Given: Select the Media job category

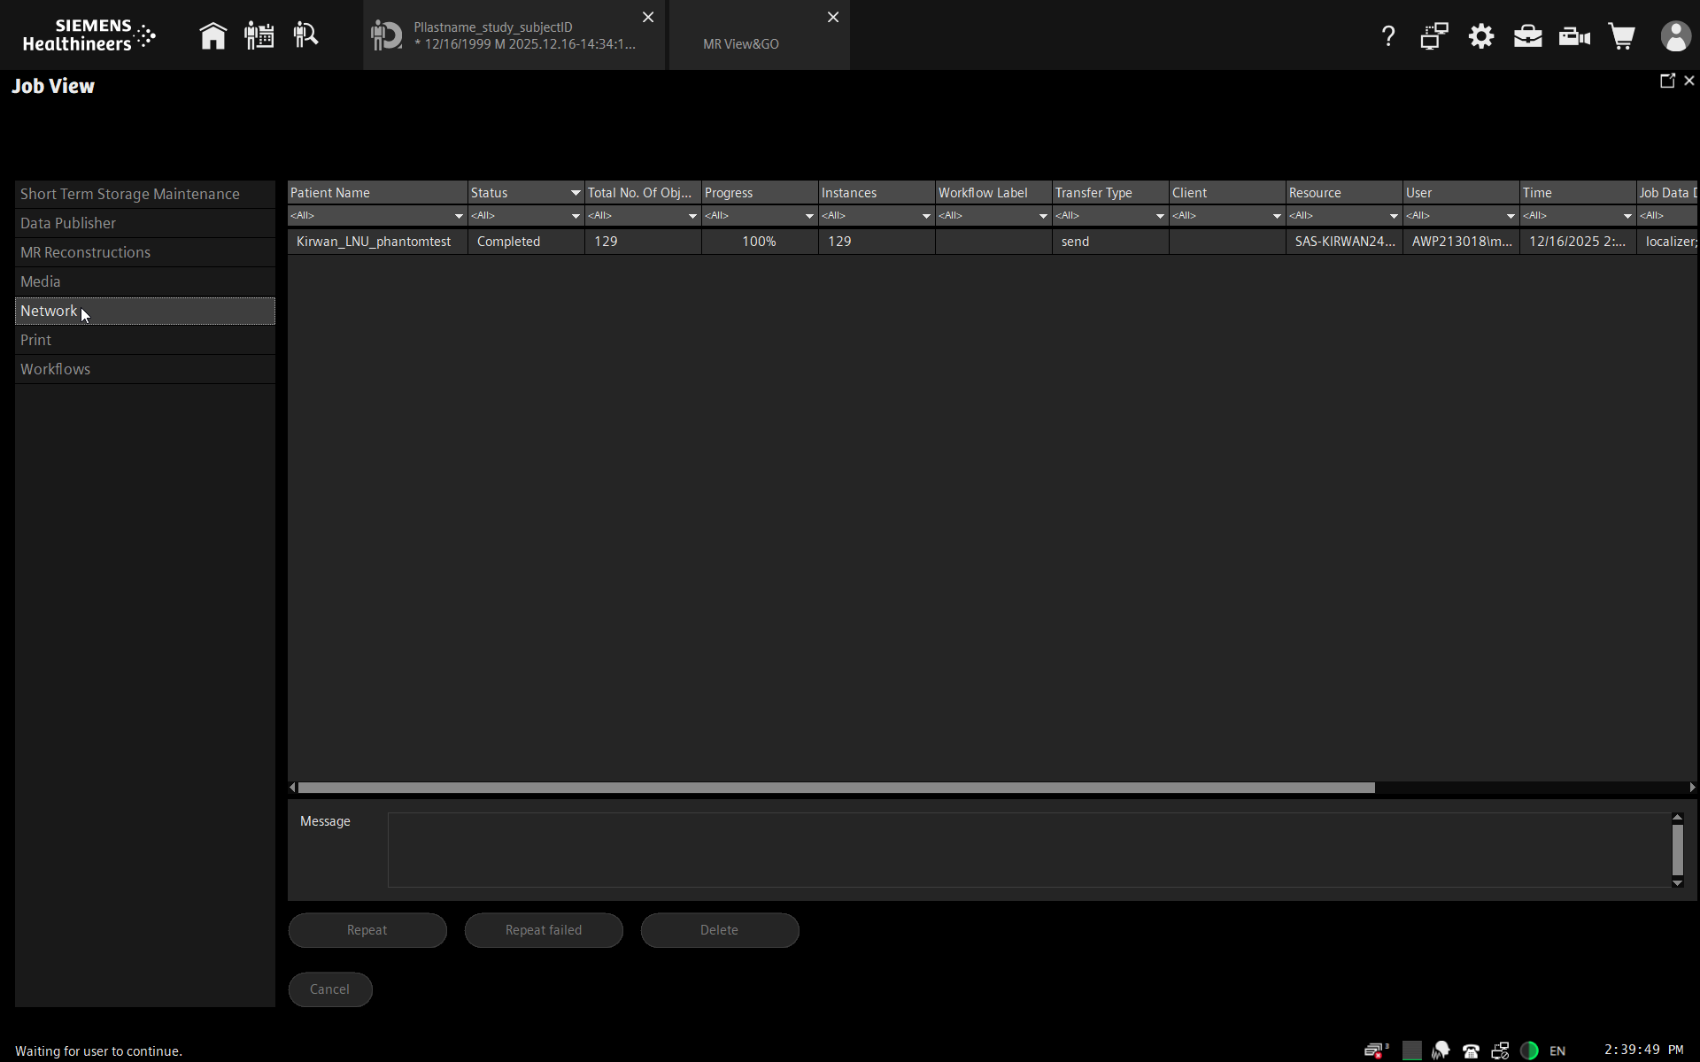Looking at the screenshot, I should point(145,281).
